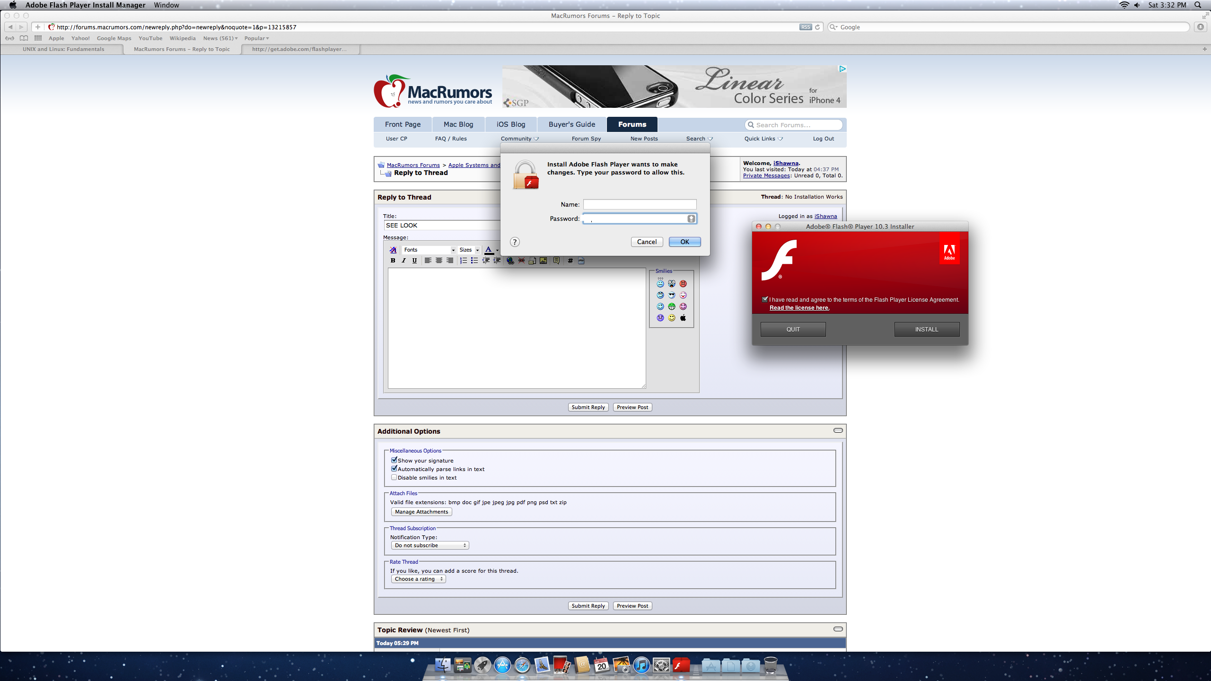Click the help question mark in password dialog
Image resolution: width=1211 pixels, height=681 pixels.
pyautogui.click(x=515, y=242)
